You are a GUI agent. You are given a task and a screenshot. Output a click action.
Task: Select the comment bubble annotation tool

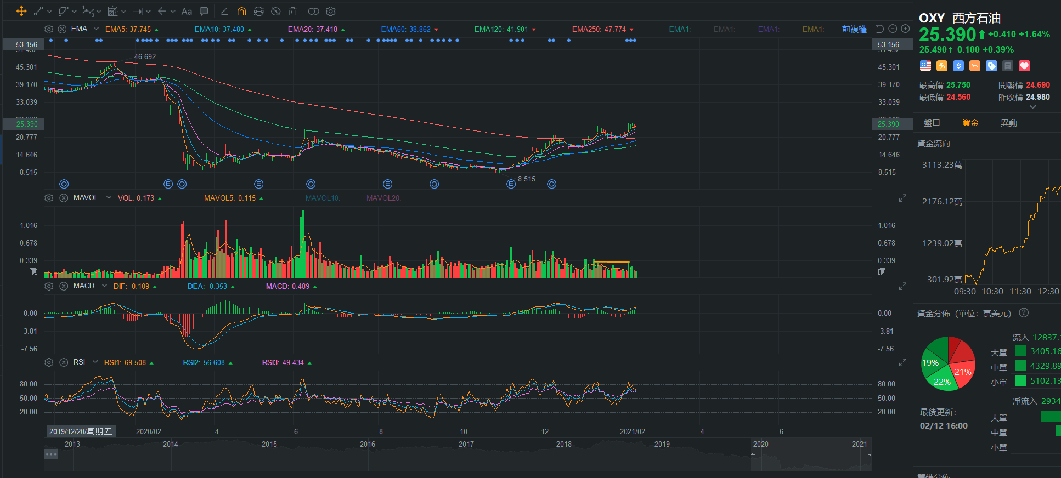[x=204, y=12]
